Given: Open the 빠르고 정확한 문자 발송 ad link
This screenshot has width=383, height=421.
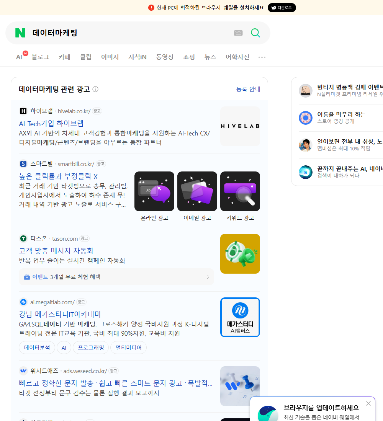Looking at the screenshot, I should coord(116,383).
